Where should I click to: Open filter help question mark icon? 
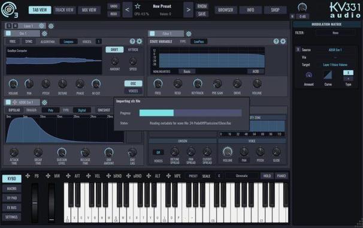coord(276,41)
